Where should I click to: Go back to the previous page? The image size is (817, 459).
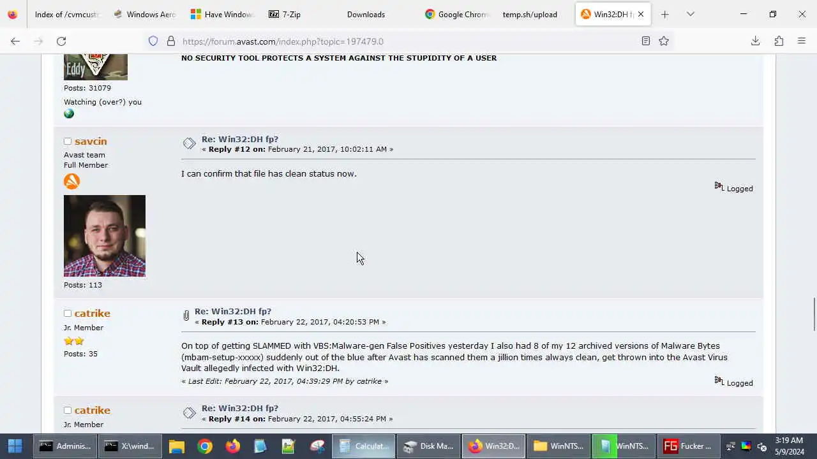15,41
